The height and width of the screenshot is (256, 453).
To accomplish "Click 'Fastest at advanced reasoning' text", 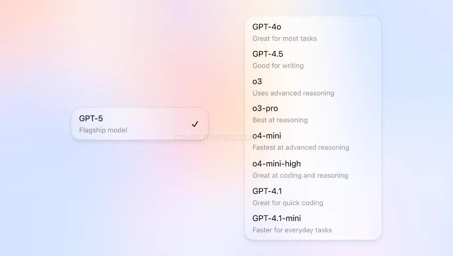I will (301, 147).
